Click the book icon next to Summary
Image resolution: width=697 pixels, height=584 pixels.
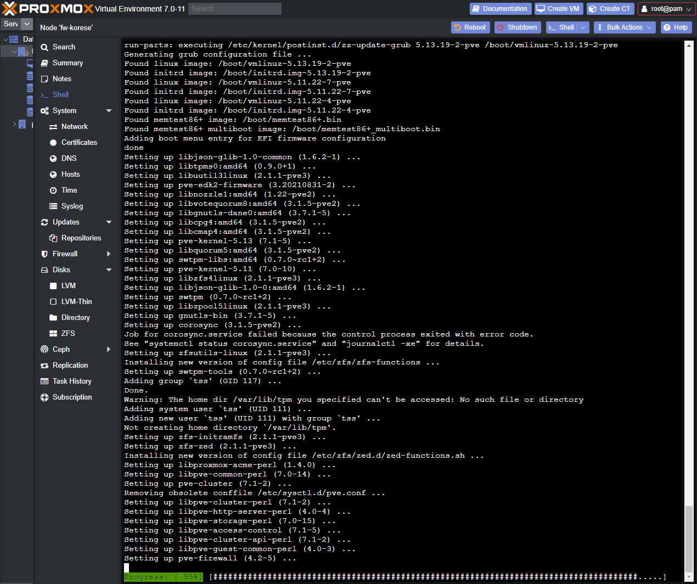(x=44, y=63)
